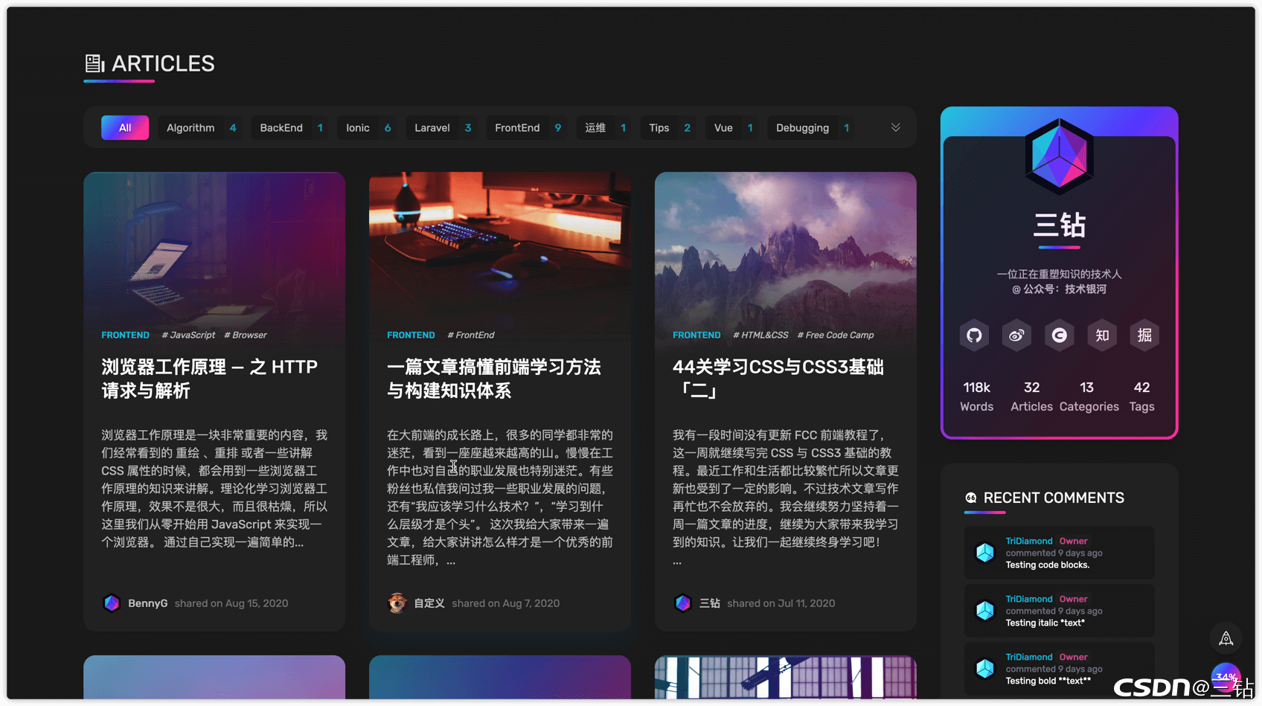Click the TriDiamond profile logo avatar
Viewport: 1262px width, 706px height.
coord(1059,157)
